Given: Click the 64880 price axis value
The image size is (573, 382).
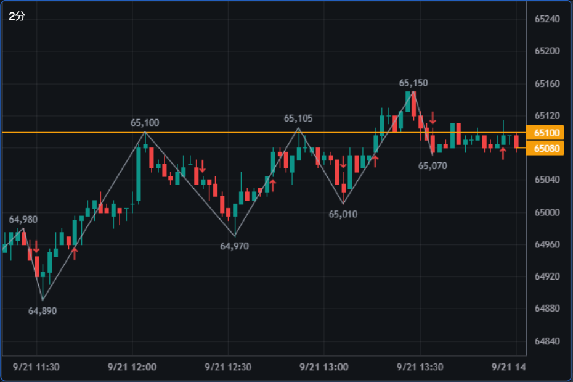Looking at the screenshot, I should point(547,309).
